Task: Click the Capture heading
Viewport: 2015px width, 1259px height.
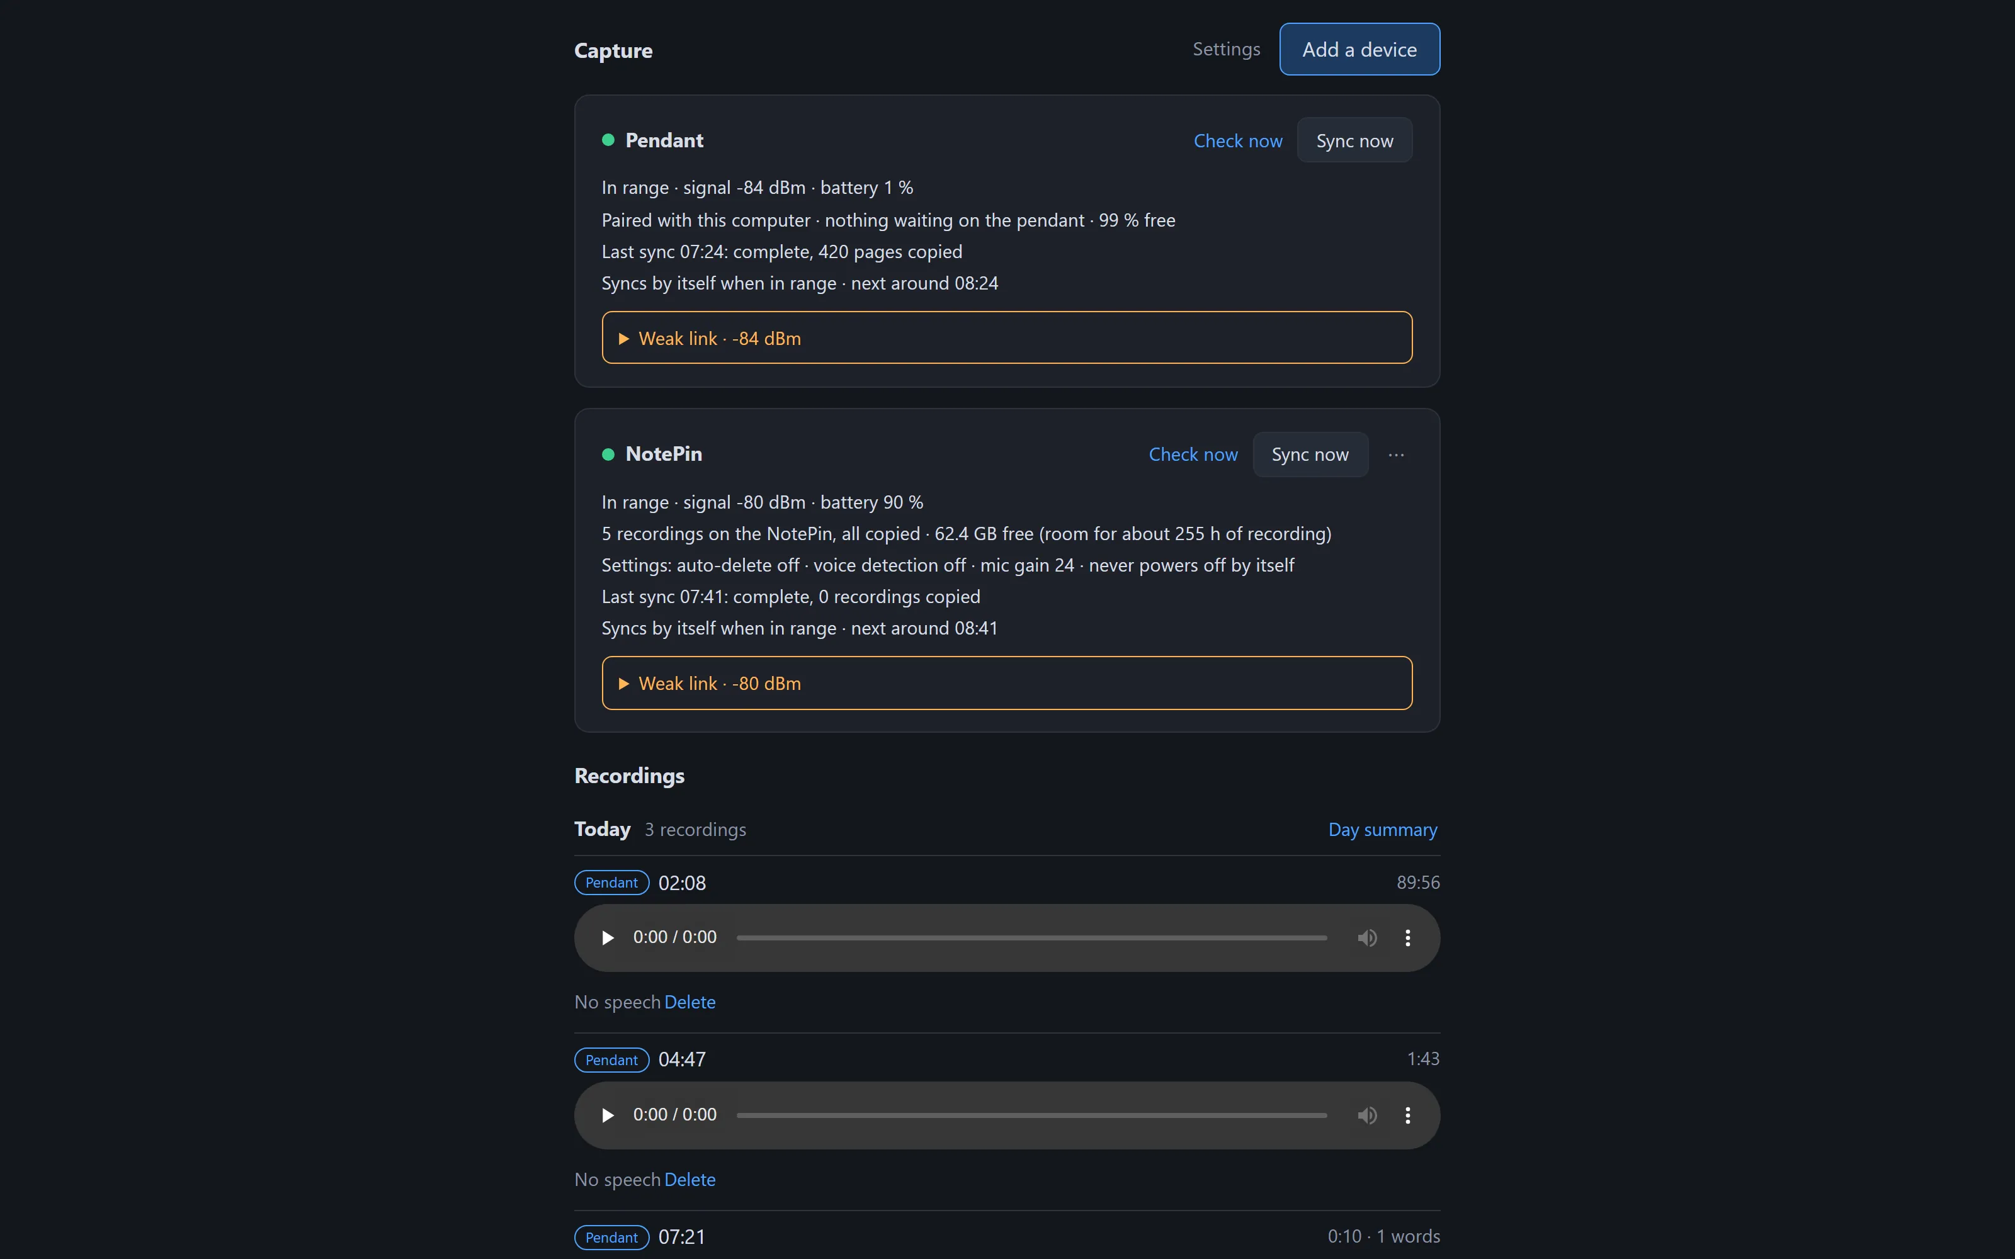Action: click(613, 51)
